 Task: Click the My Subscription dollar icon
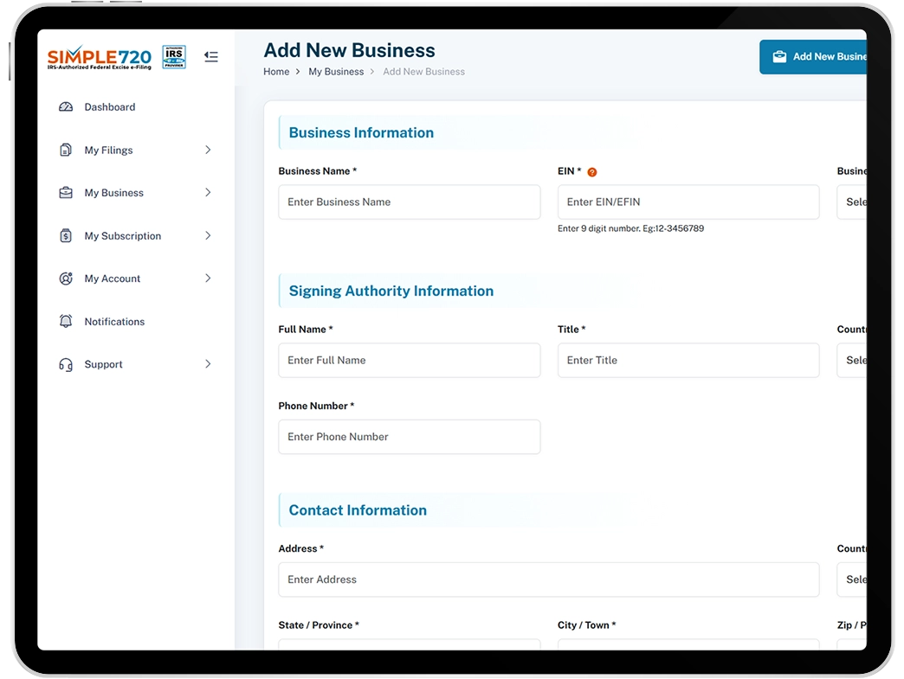coord(66,235)
